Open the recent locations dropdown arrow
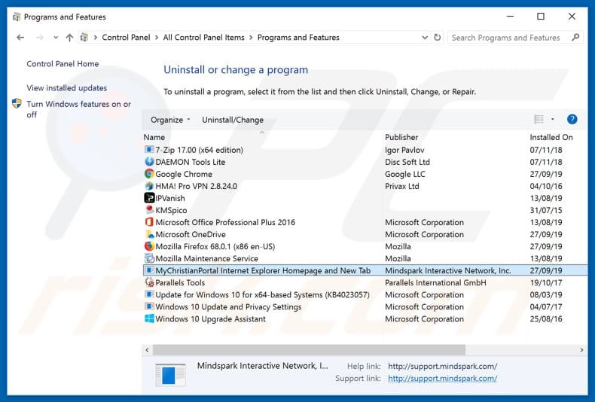Image resolution: width=595 pixels, height=402 pixels. (56, 38)
